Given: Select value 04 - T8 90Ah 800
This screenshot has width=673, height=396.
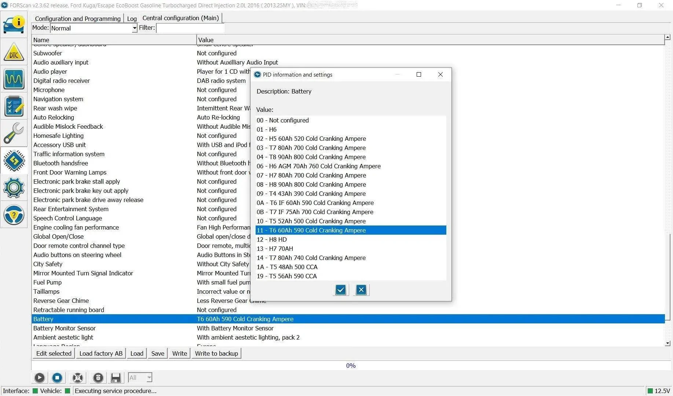Looking at the screenshot, I should click(351, 157).
